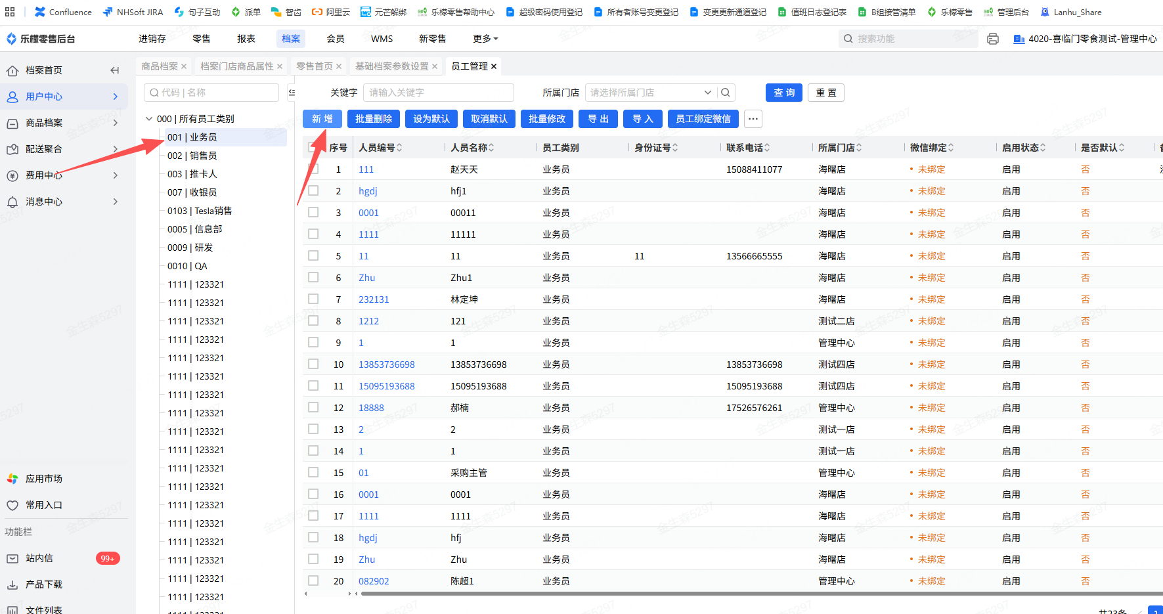Click the 查询 button

(784, 93)
